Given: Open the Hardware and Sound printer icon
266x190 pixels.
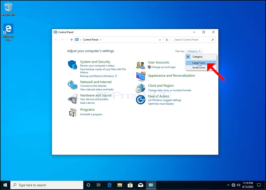Looking at the screenshot, I should [x=73, y=99].
